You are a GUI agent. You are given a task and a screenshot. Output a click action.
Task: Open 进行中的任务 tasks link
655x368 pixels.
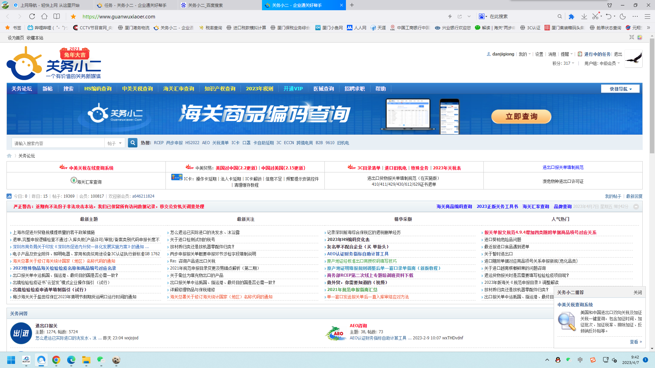597,54
